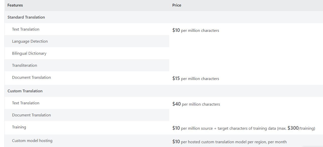Select the Transliteration feature row
This screenshot has height=147, width=323.
point(25,65)
